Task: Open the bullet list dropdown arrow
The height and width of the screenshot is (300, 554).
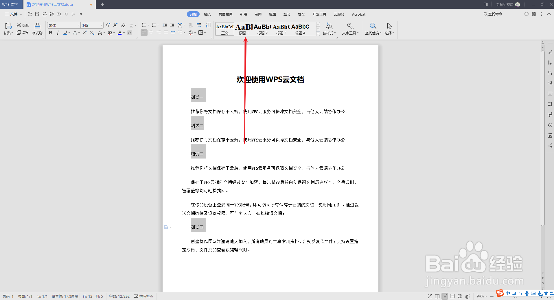Action: tap(148, 25)
